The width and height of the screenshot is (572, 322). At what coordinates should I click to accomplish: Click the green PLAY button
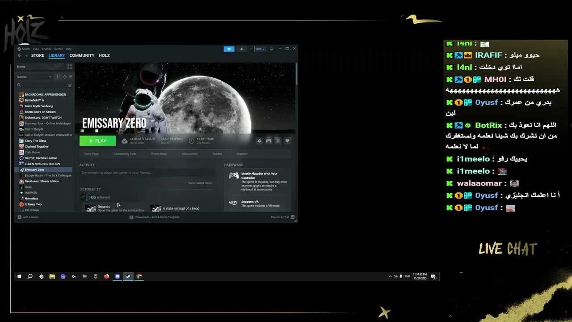point(97,141)
